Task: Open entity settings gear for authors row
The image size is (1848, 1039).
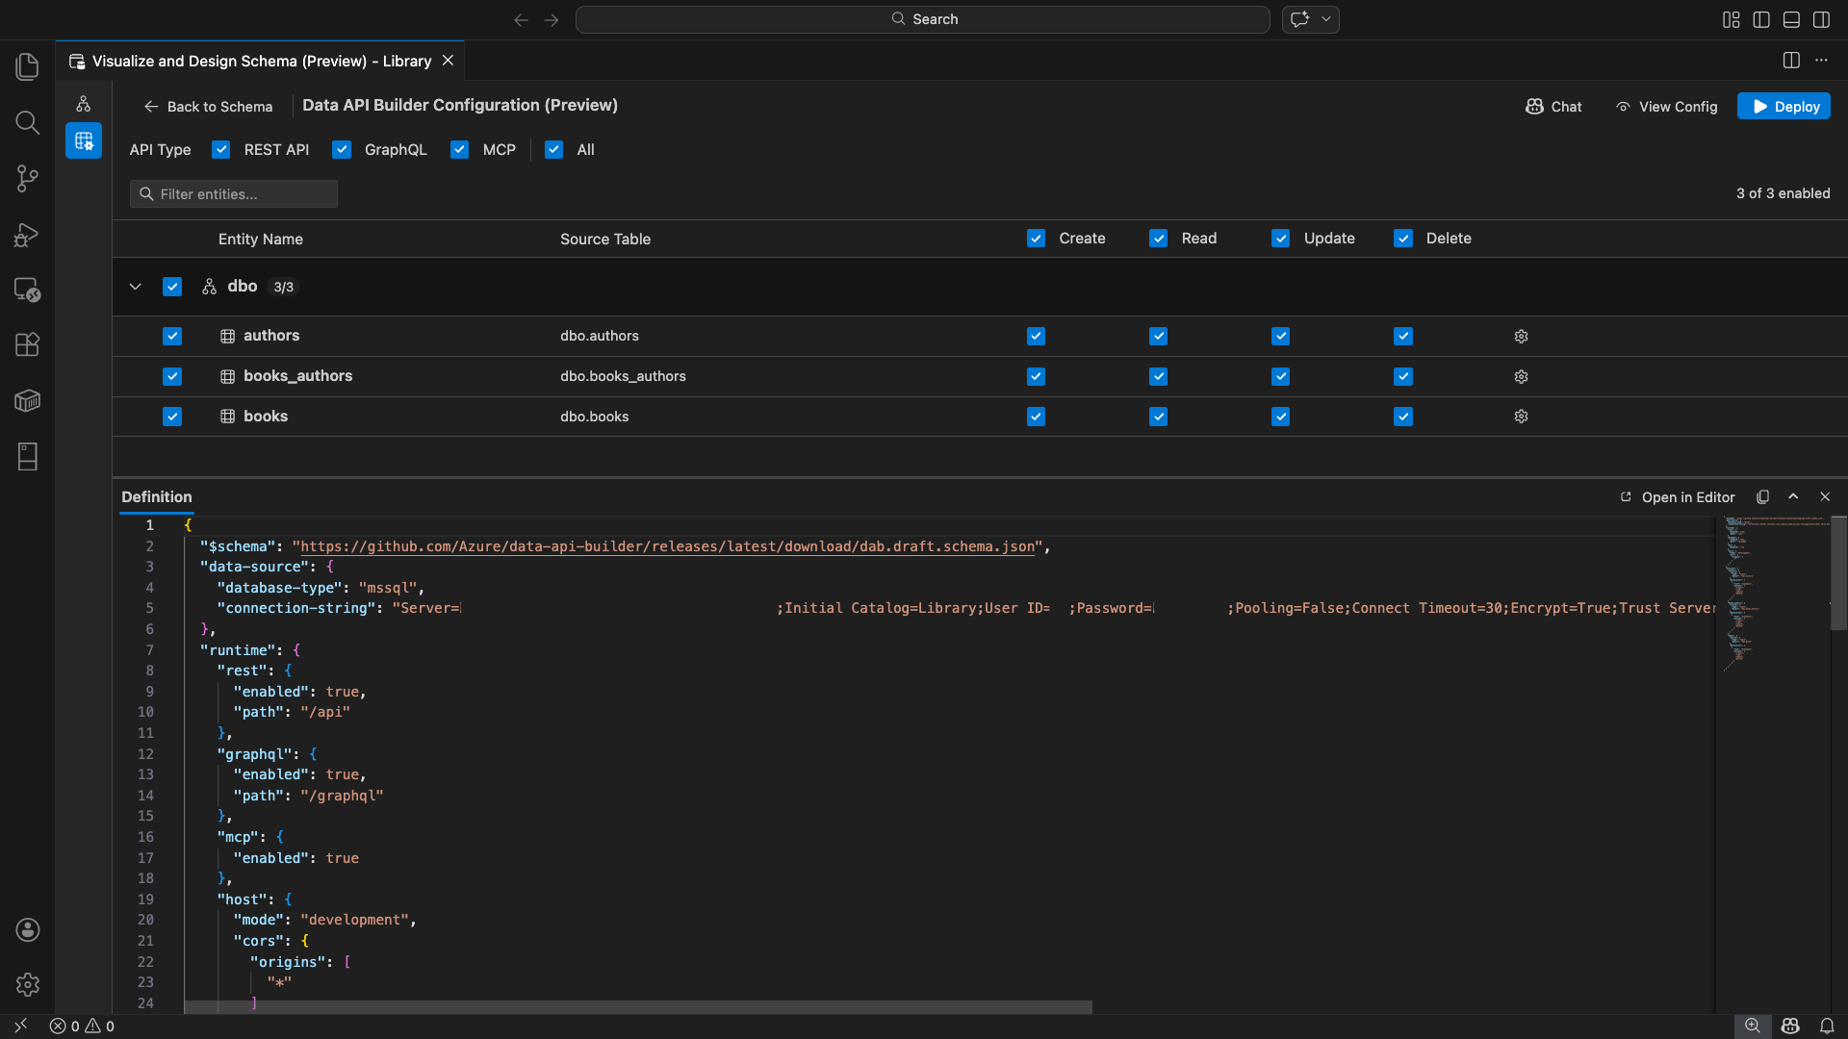Action: click(x=1521, y=336)
